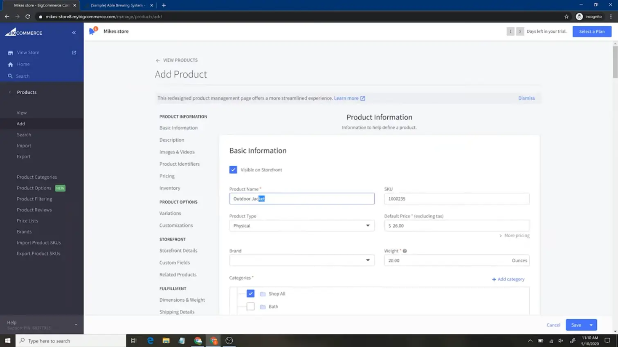The height and width of the screenshot is (347, 618).
Task: Click the Home icon in the sidebar
Action: tap(11, 64)
